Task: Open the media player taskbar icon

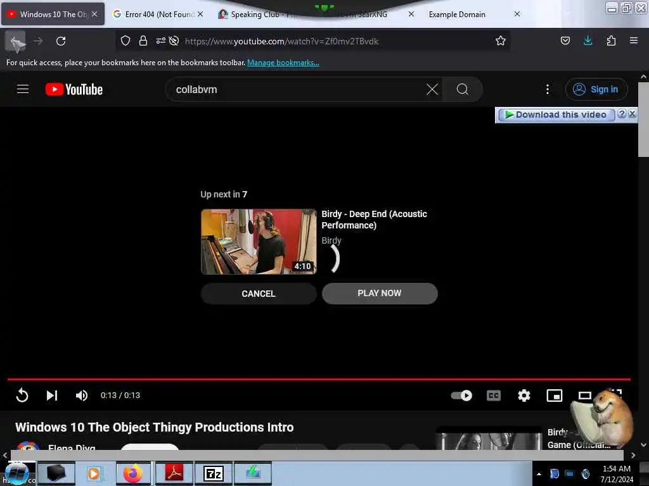Action: 94,473
